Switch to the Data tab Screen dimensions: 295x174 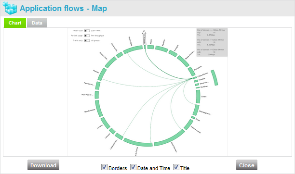pyautogui.click(x=37, y=23)
